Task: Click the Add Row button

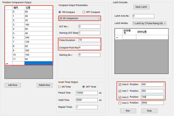Action: 13,85
